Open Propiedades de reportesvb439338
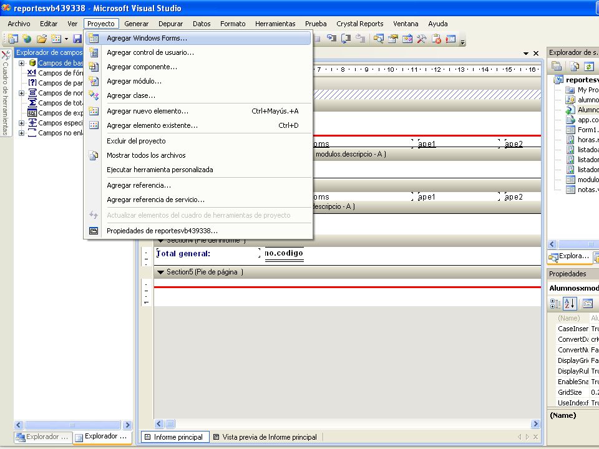This screenshot has width=599, height=449. click(198, 231)
